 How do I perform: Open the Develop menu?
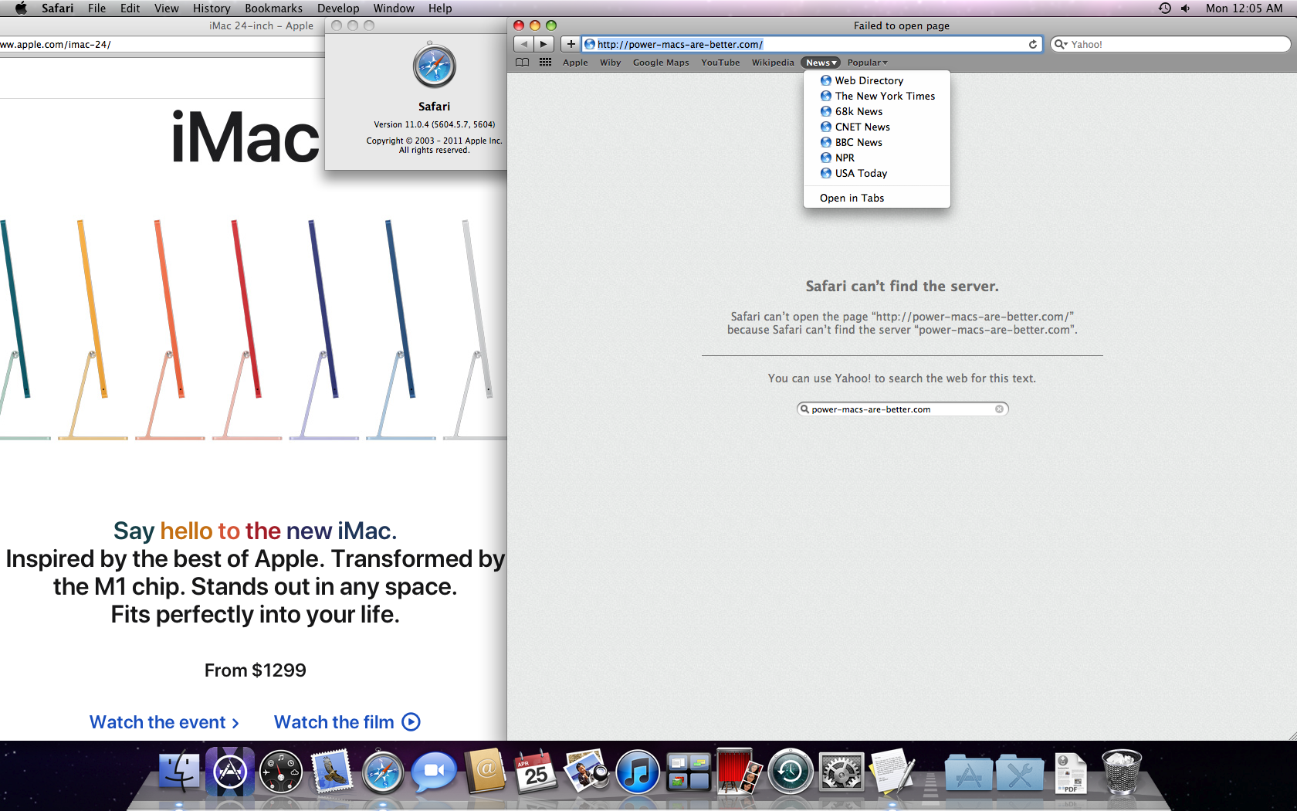[338, 8]
